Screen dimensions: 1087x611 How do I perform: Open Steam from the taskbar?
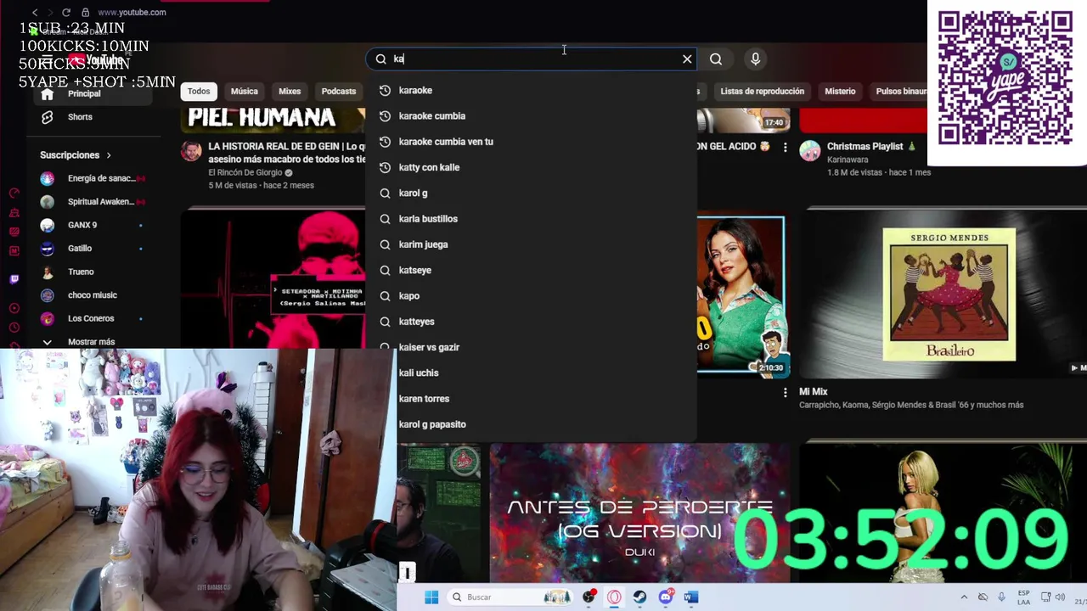pos(639,597)
